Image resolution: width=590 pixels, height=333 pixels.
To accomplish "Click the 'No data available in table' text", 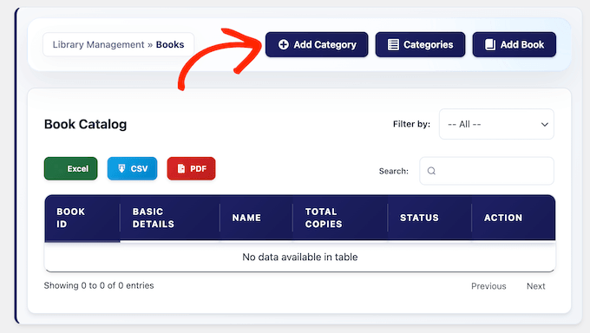I will 300,257.
